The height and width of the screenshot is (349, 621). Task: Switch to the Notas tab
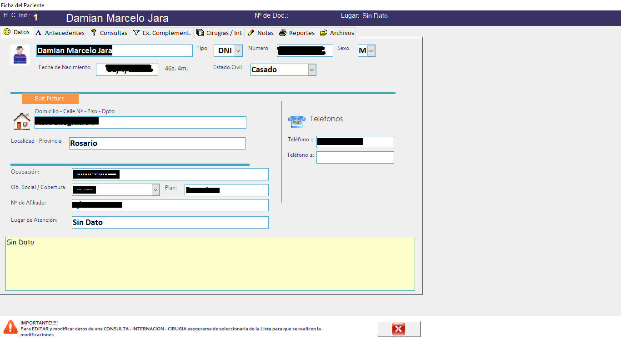click(260, 33)
